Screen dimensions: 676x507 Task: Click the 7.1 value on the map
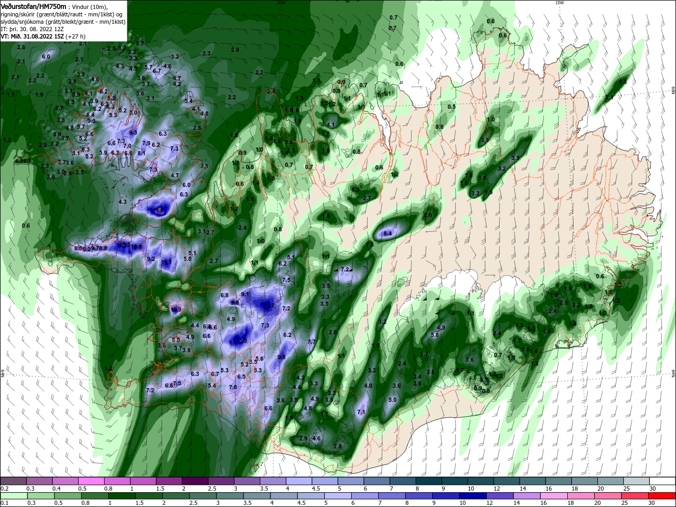(361, 412)
